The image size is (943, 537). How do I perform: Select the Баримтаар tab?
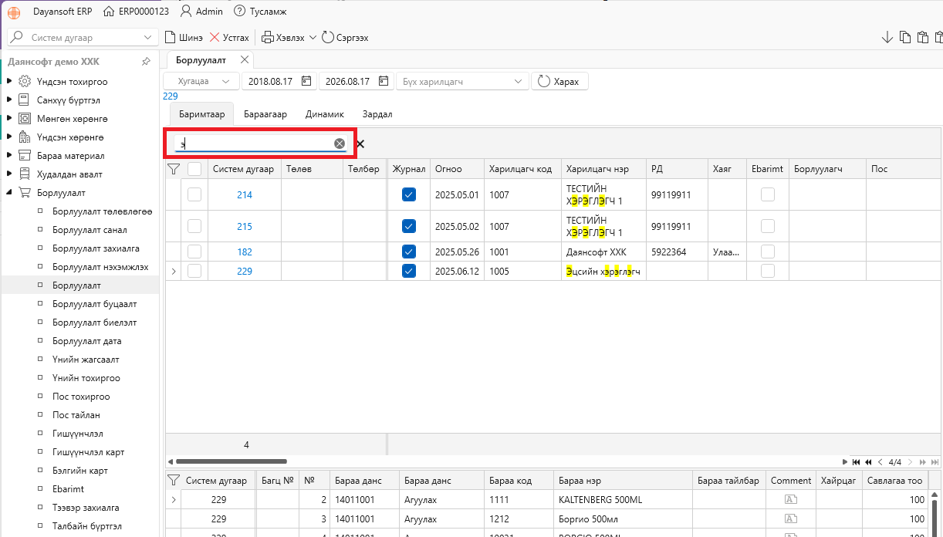[x=201, y=114]
